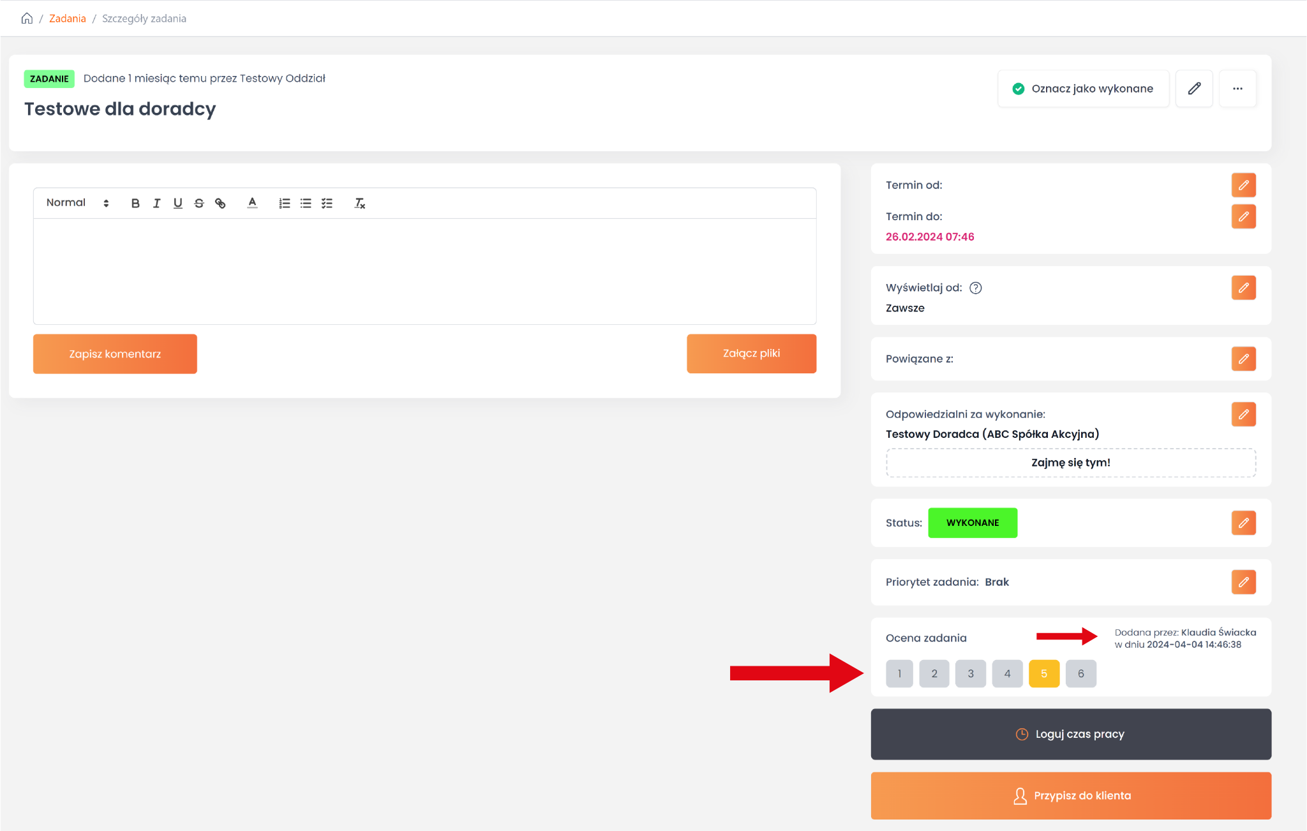Open the text color picker
This screenshot has height=831, width=1307.
tap(253, 203)
